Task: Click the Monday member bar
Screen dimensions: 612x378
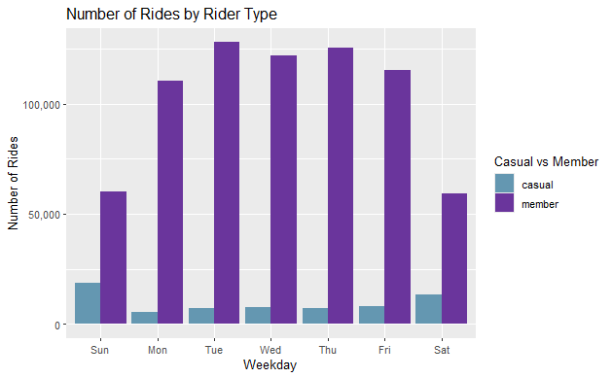Action: pyautogui.click(x=170, y=202)
